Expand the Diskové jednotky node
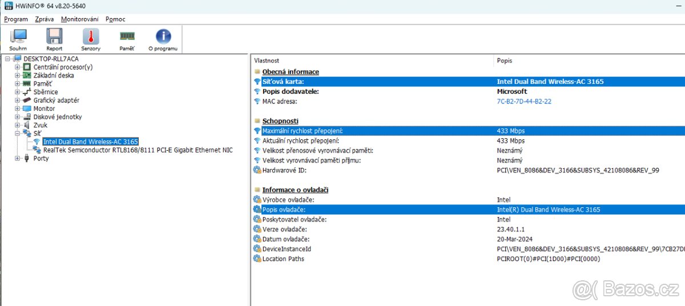This screenshot has height=306, width=685. (x=17, y=116)
